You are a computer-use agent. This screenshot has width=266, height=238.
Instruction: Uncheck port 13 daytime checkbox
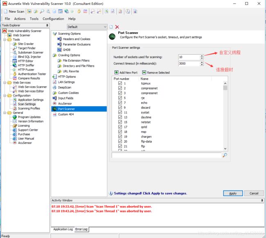click(120, 117)
